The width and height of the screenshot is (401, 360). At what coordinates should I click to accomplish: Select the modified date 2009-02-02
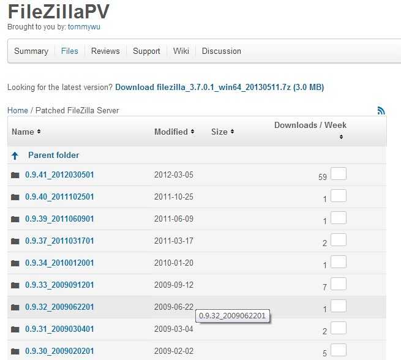[x=174, y=351]
